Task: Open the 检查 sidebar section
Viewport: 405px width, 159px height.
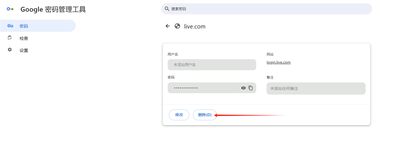Action: pos(38,38)
